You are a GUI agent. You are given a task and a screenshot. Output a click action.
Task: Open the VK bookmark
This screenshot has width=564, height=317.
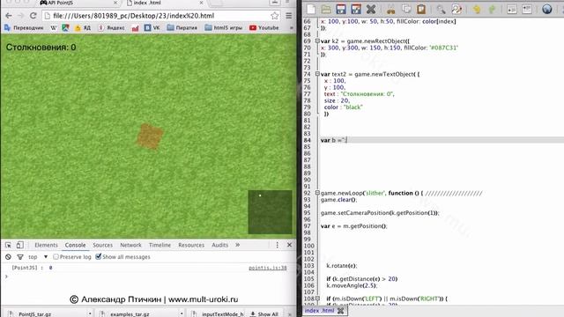(152, 27)
